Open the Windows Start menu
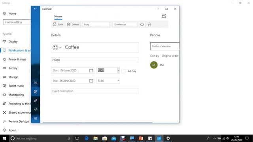The height and width of the screenshot is (142, 253). [x=4, y=138]
